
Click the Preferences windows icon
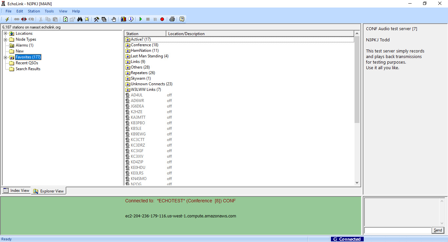pyautogui.click(x=104, y=19)
